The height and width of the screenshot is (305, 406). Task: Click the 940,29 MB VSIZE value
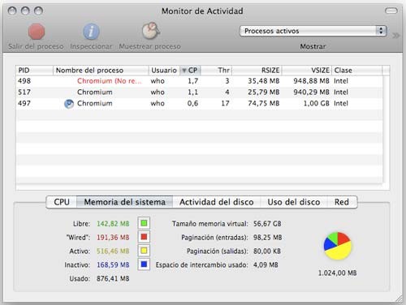coord(311,92)
